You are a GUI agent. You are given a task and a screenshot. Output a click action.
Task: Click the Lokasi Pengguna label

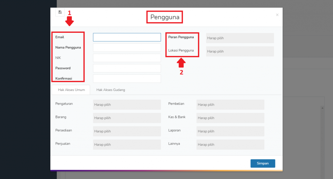181,50
